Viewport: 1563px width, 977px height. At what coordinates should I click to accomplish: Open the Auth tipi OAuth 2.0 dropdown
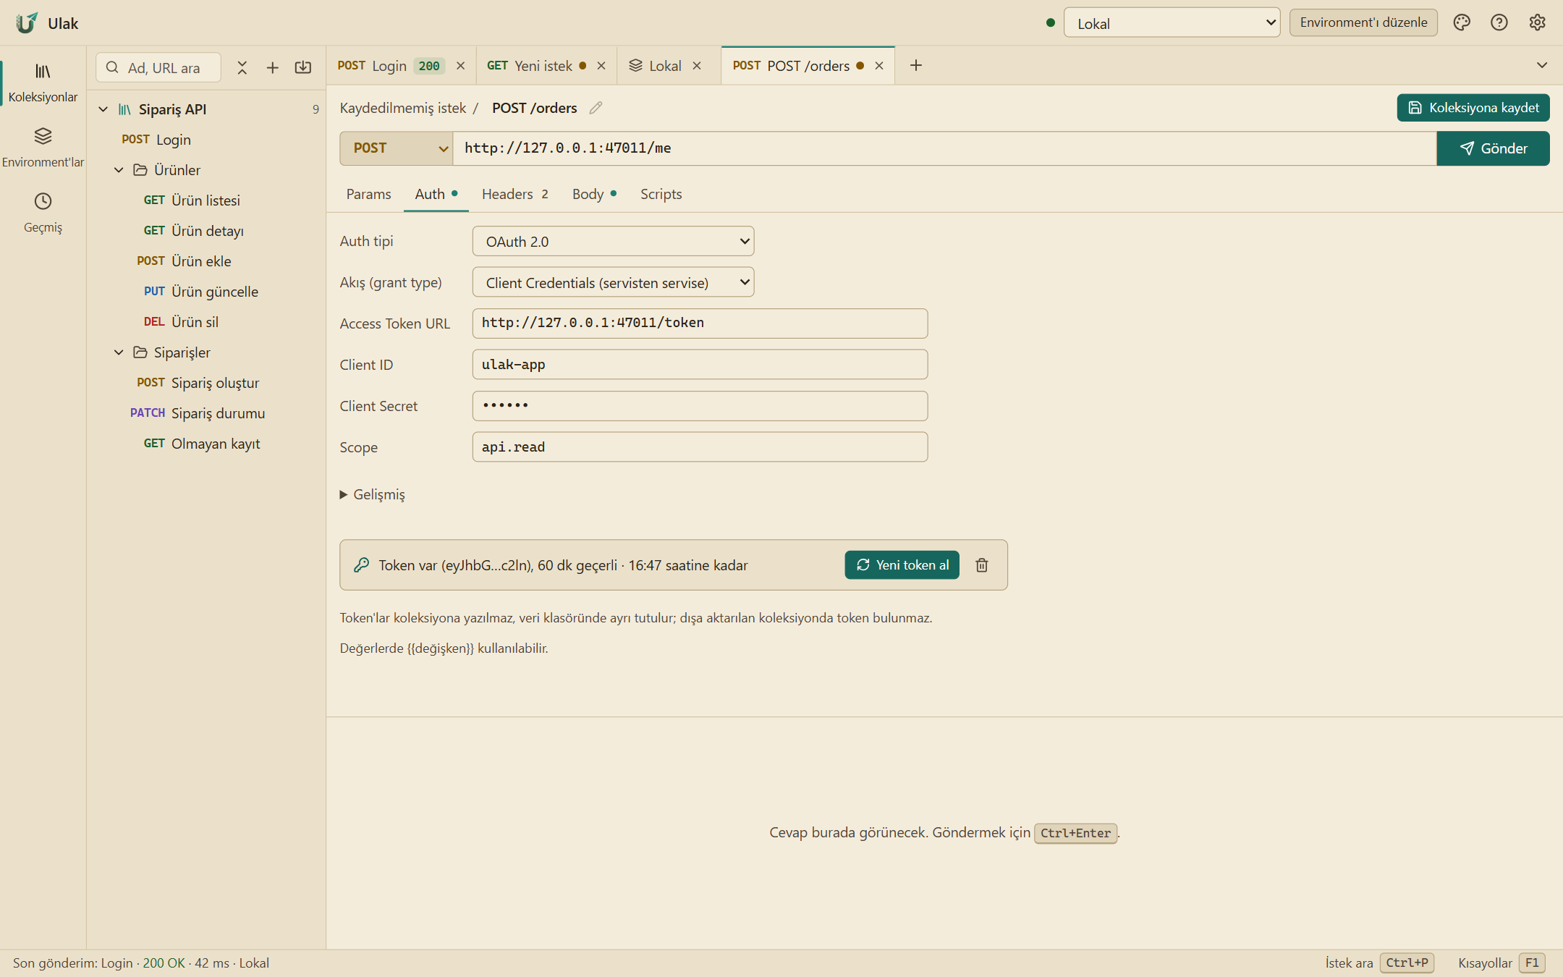click(613, 242)
